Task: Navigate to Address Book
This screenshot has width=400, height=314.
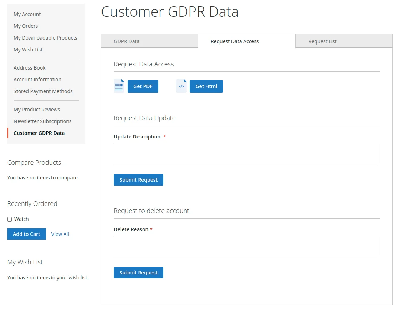Action: [30, 68]
